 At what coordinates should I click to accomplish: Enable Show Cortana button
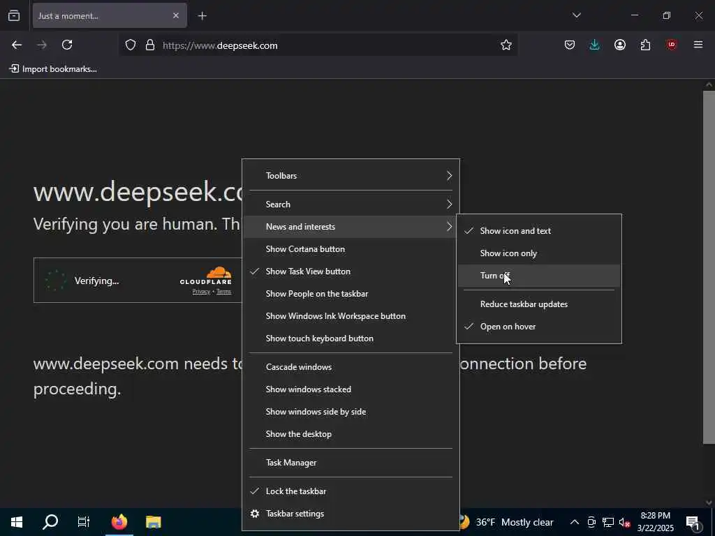(351, 249)
